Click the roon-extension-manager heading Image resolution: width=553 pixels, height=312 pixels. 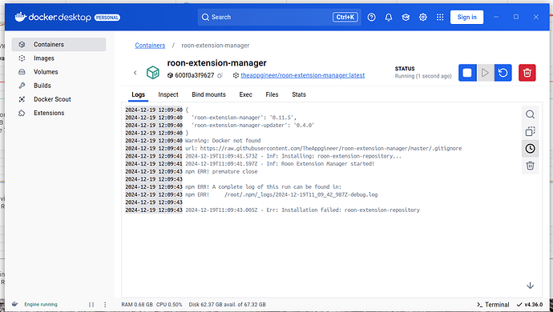point(216,63)
